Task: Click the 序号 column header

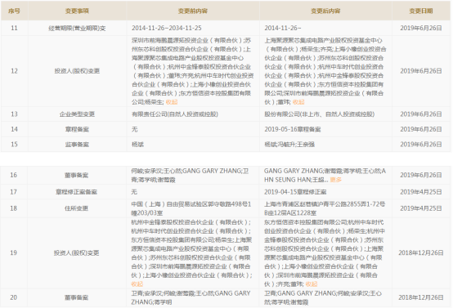Action: pos(14,11)
